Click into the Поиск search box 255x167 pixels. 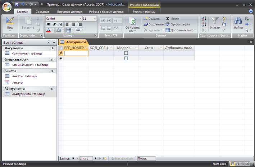click(x=146, y=158)
